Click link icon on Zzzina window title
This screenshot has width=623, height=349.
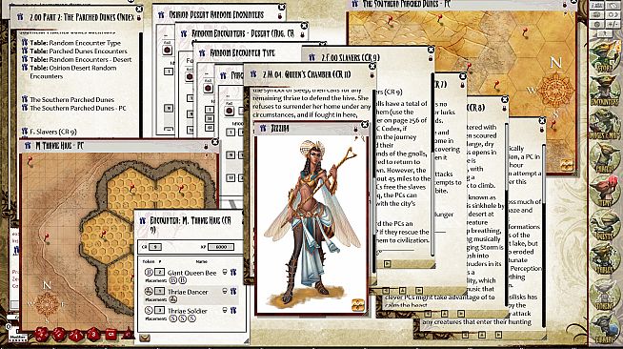(263, 129)
